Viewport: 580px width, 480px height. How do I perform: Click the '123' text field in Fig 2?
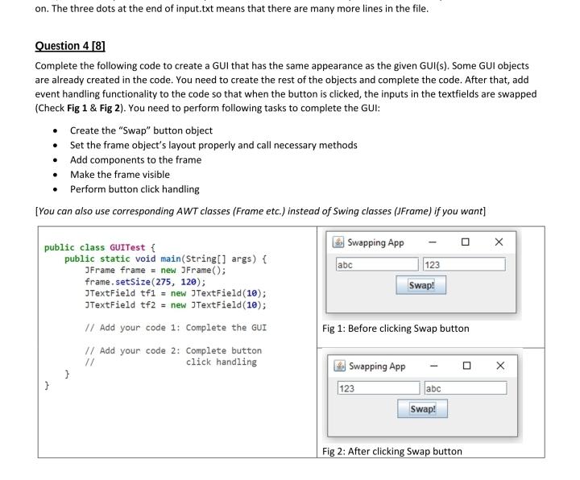tap(379, 388)
